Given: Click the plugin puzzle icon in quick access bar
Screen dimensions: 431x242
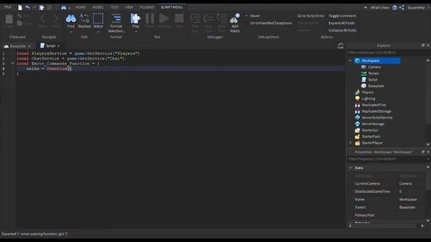Looking at the screenshot, I should pyautogui.click(x=42, y=7).
